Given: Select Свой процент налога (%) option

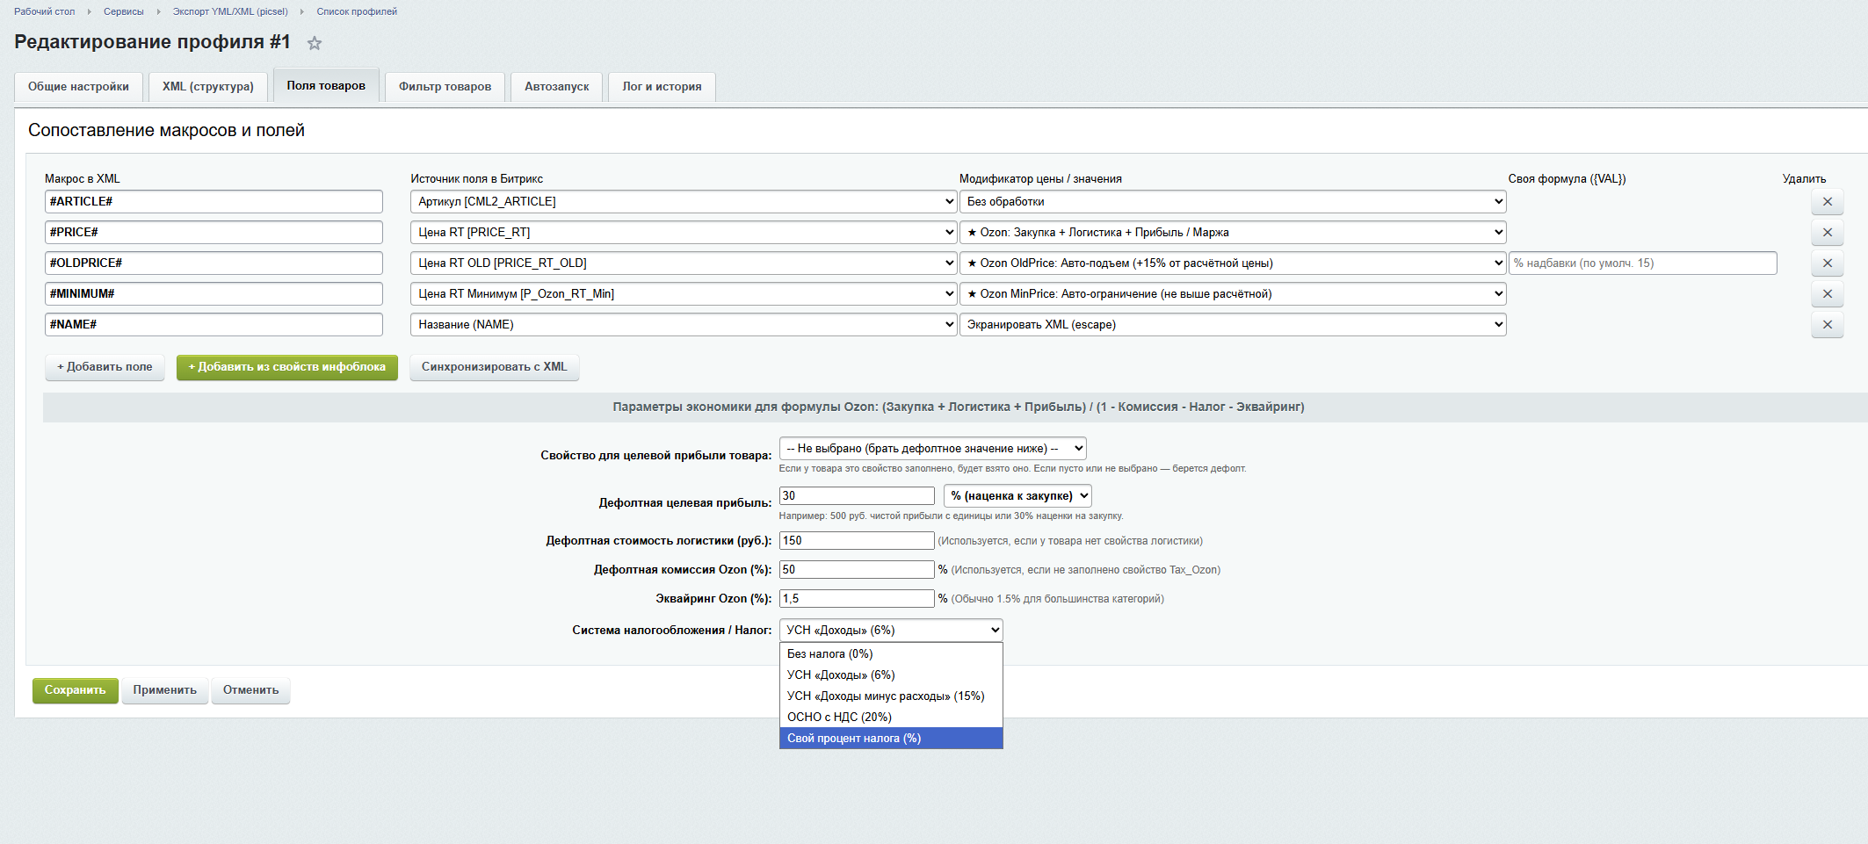Looking at the screenshot, I should click(x=891, y=739).
